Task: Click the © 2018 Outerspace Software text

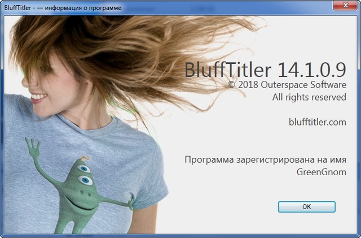Action: click(x=287, y=85)
